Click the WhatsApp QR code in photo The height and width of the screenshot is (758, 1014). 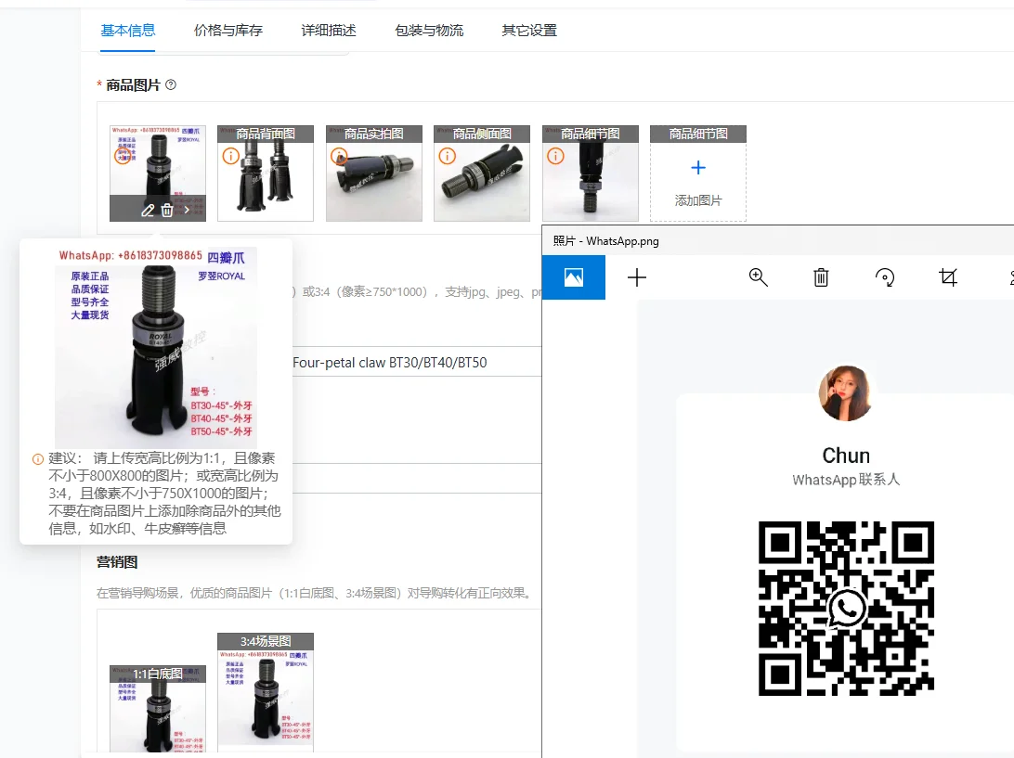[x=846, y=608]
